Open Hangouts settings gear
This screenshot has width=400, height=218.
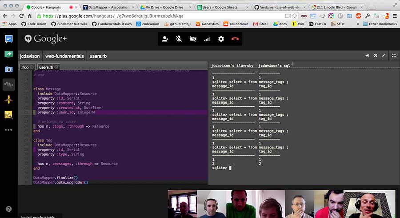[221, 39]
